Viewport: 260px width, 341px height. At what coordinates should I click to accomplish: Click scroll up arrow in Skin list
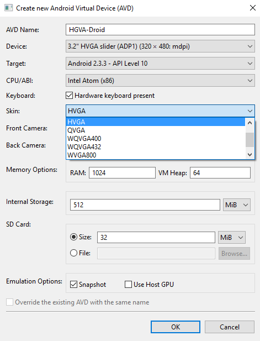click(x=250, y=123)
